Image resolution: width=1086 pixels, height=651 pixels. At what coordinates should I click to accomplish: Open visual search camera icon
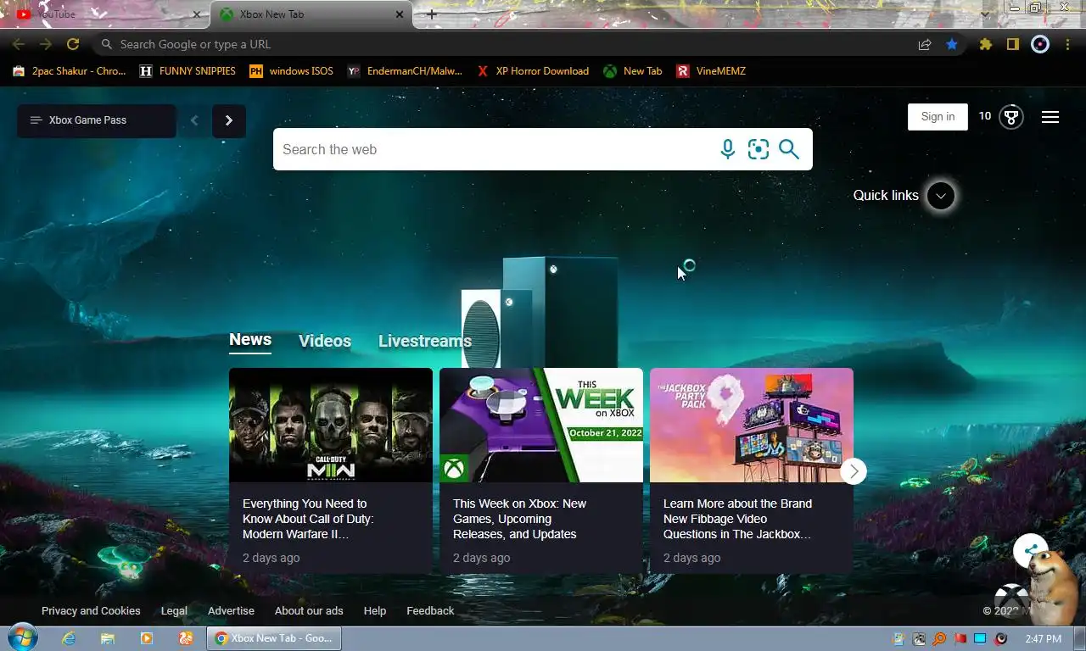tap(758, 149)
